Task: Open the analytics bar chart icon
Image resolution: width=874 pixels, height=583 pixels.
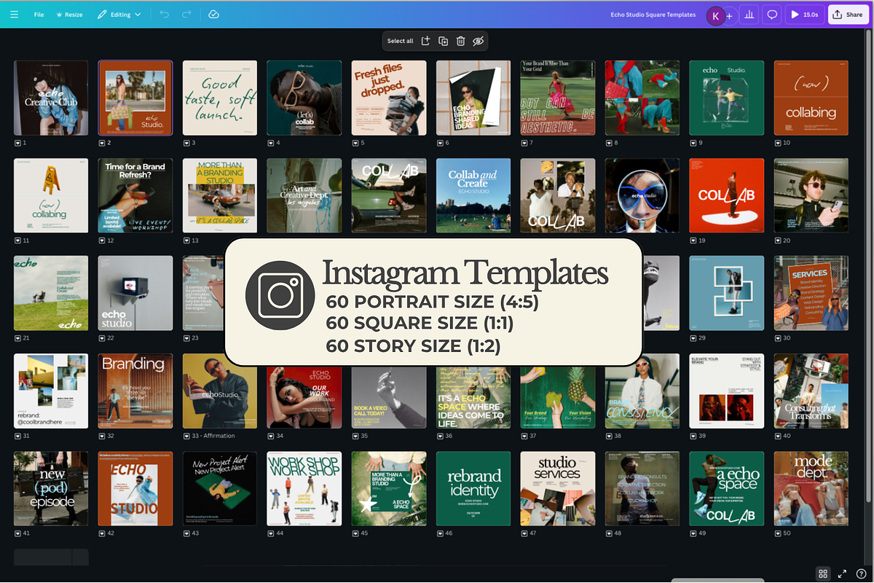Action: click(749, 15)
